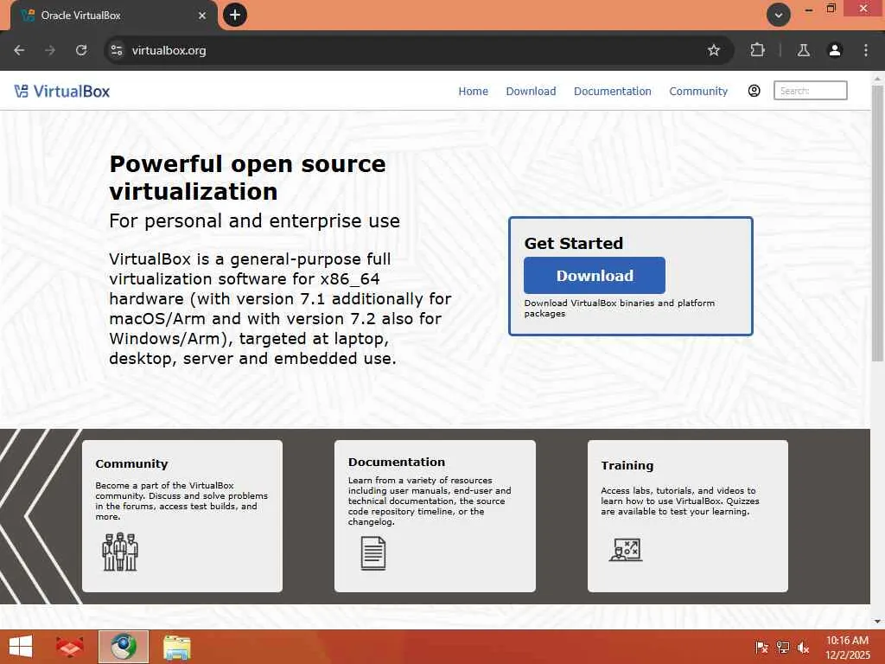Viewport: 885px width, 664px height.
Task: Open the Windows Start button
Action: 21,647
